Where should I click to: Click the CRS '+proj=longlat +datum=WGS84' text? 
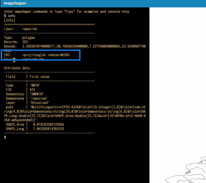click(46, 55)
